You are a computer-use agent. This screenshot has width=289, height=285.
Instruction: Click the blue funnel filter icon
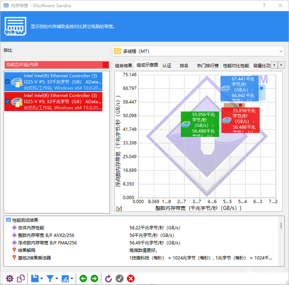(x=50, y=279)
